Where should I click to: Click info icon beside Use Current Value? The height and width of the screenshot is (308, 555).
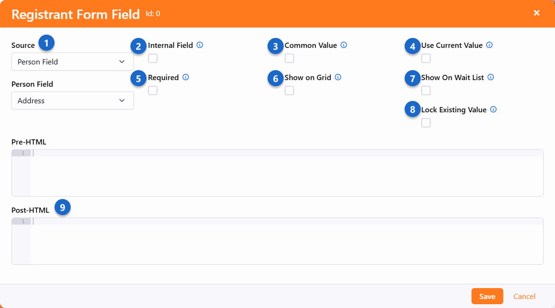coord(490,45)
